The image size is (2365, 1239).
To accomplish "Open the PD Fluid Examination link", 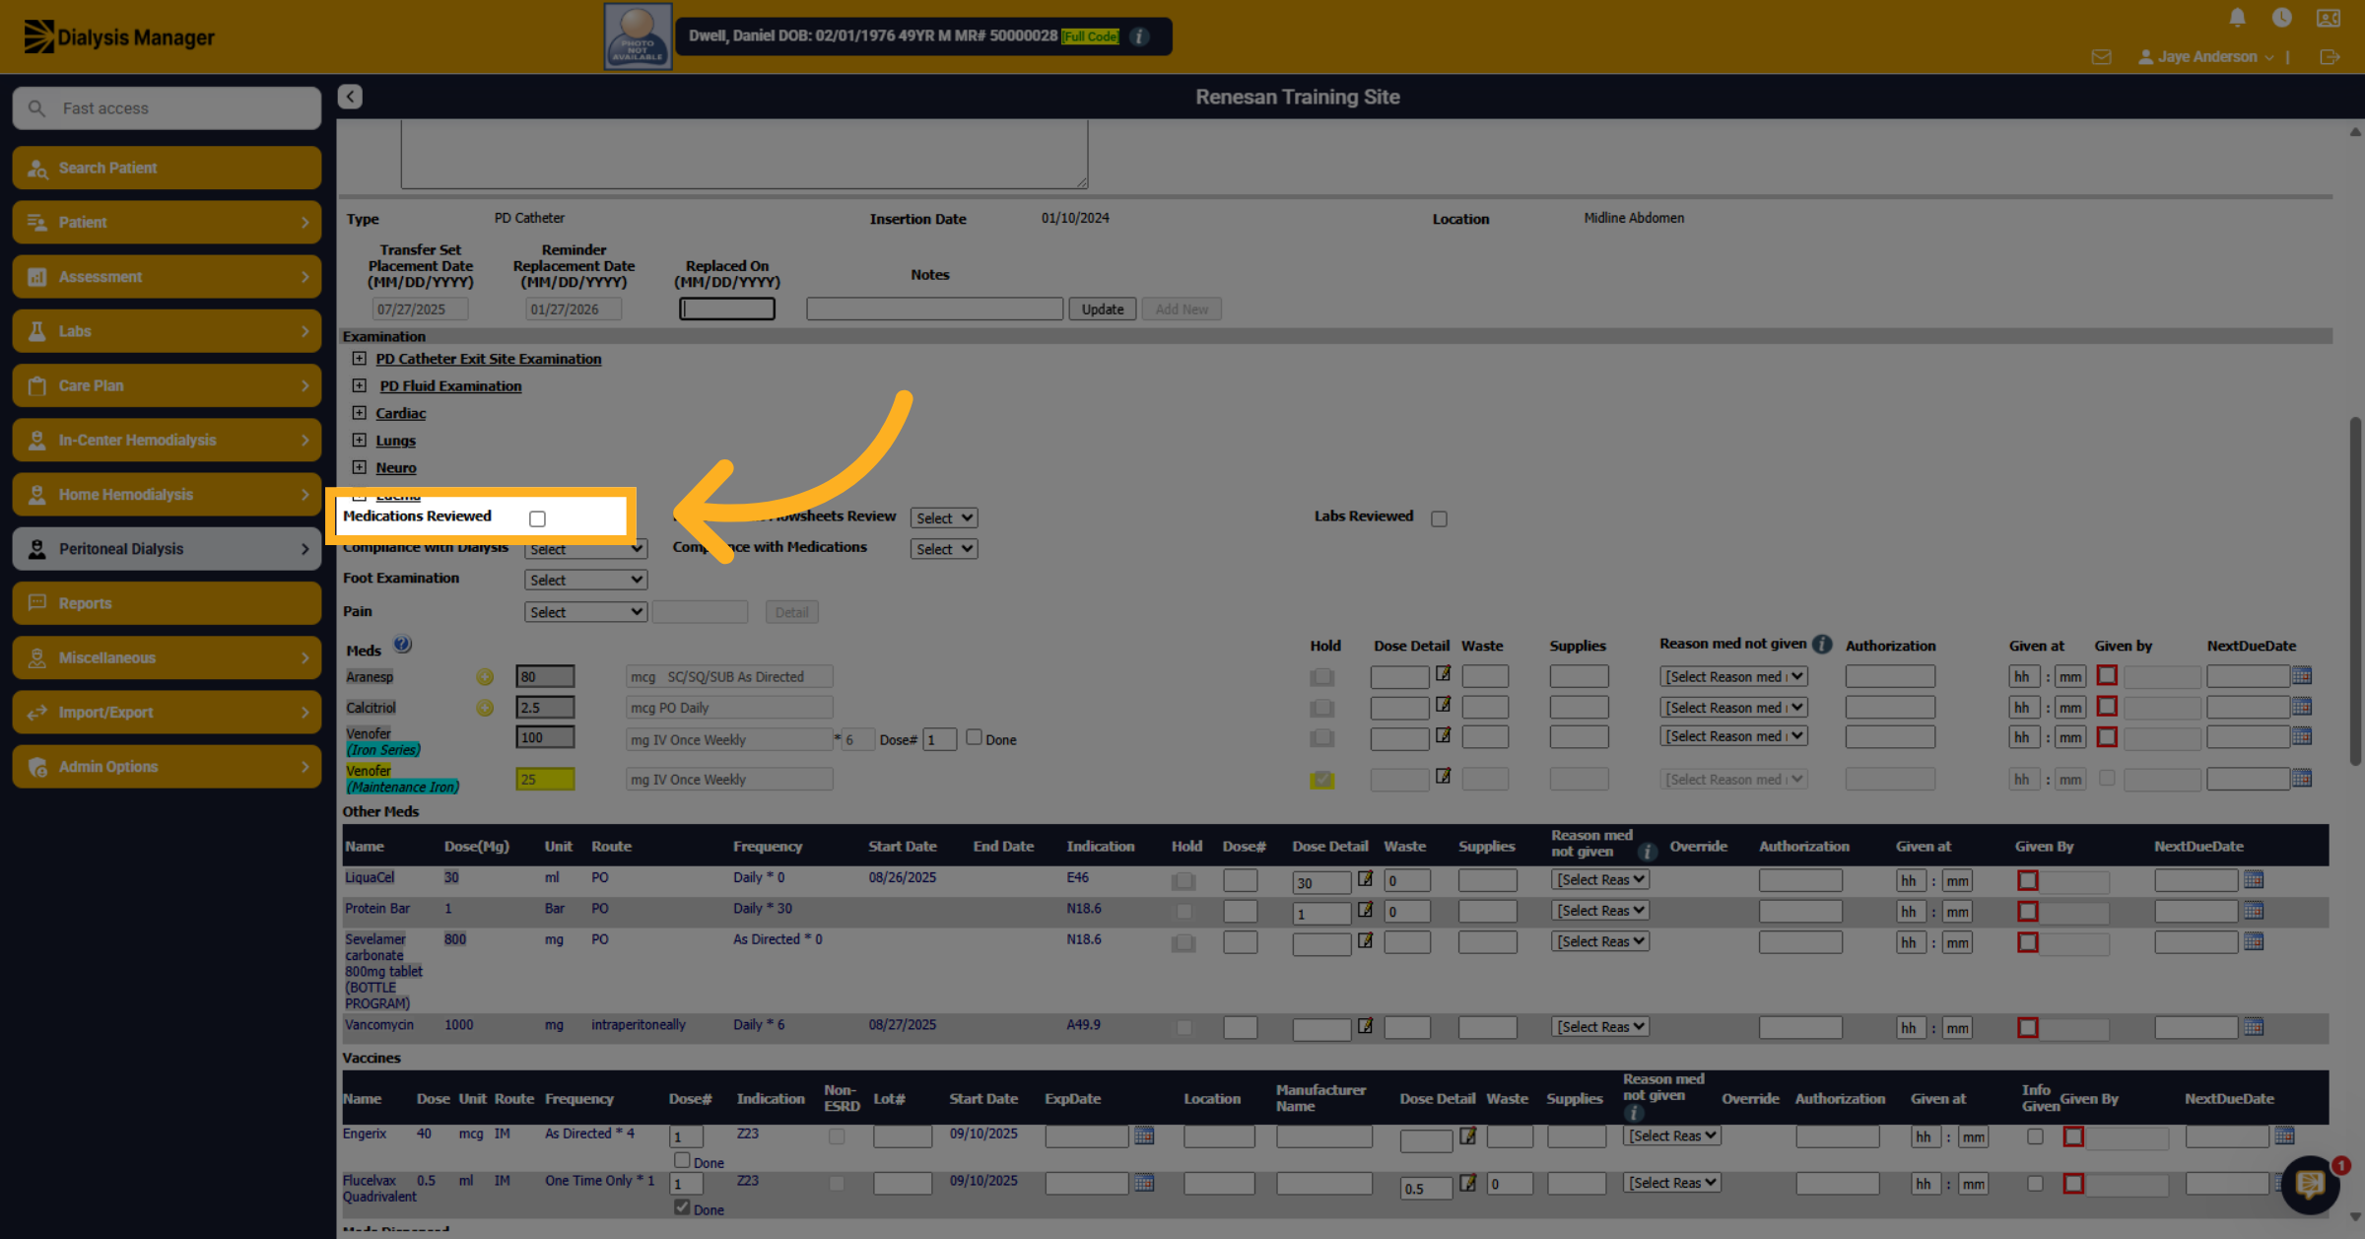I will 450,386.
